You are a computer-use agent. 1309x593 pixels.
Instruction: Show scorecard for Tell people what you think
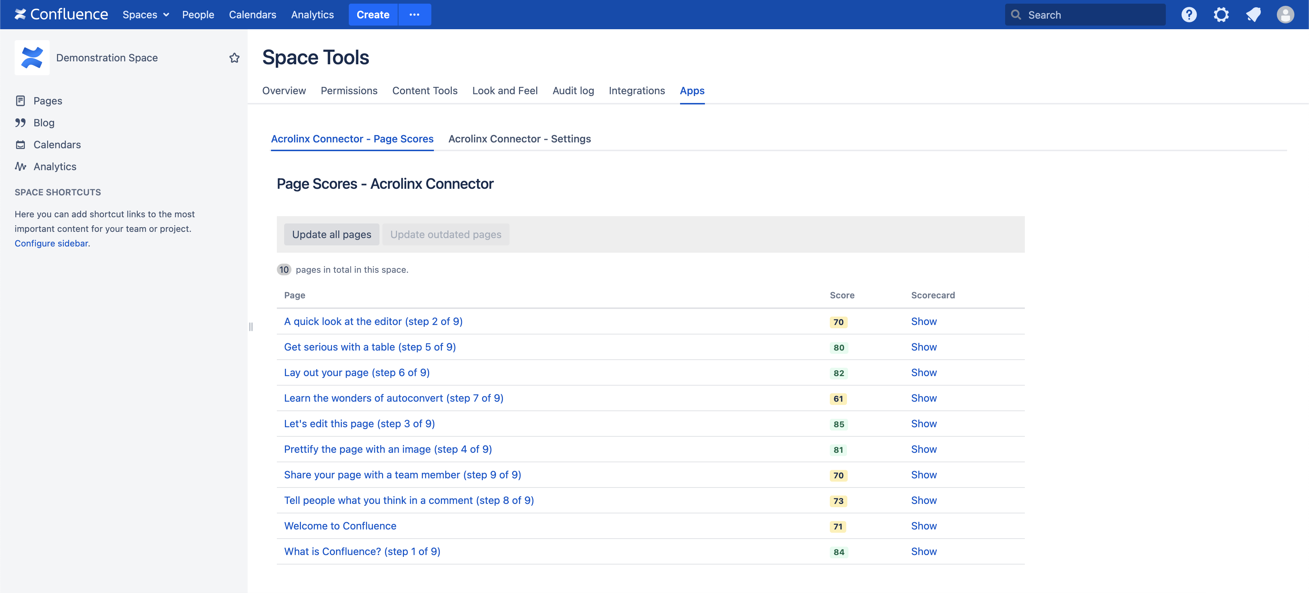[x=924, y=500]
